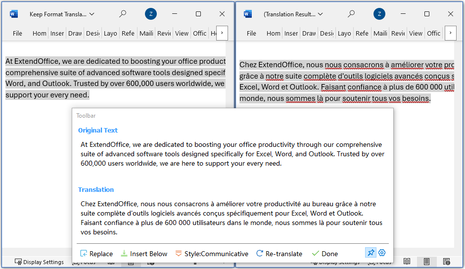Click the highlighted English text in left document
Viewport: 465px width, 269px height.
[115, 78]
